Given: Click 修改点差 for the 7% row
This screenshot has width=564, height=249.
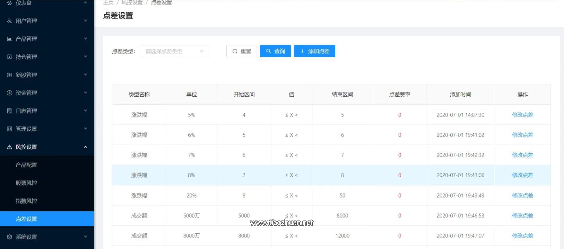Looking at the screenshot, I should tap(522, 155).
